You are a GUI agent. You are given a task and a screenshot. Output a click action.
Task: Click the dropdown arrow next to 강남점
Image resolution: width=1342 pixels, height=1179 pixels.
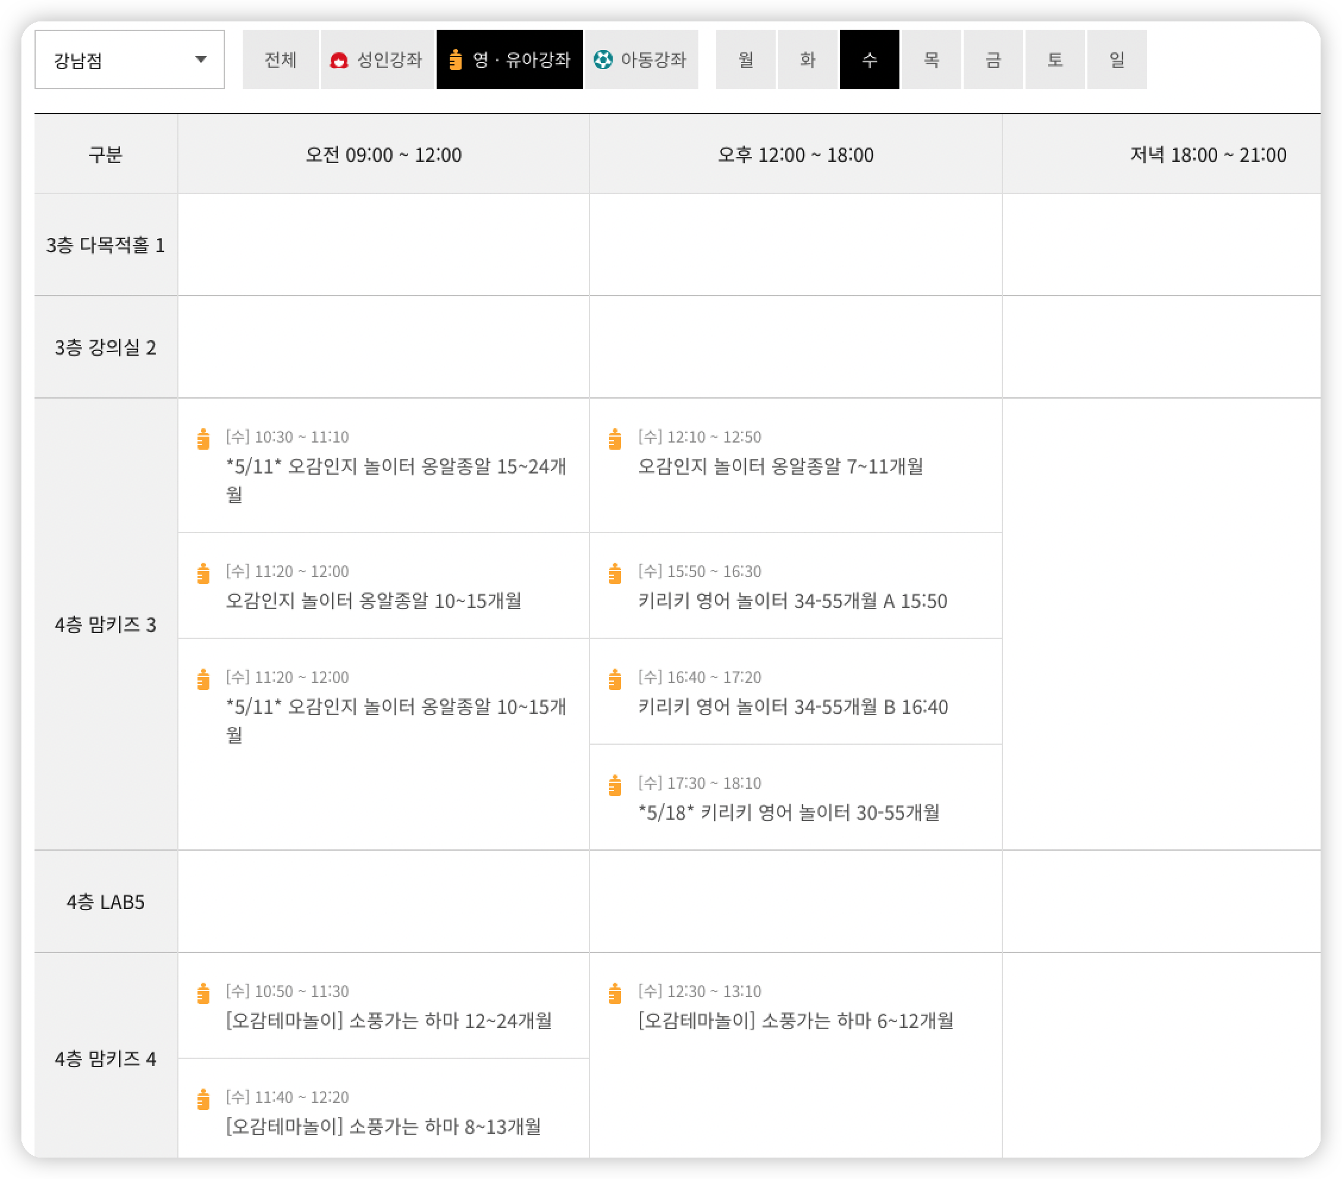click(201, 59)
